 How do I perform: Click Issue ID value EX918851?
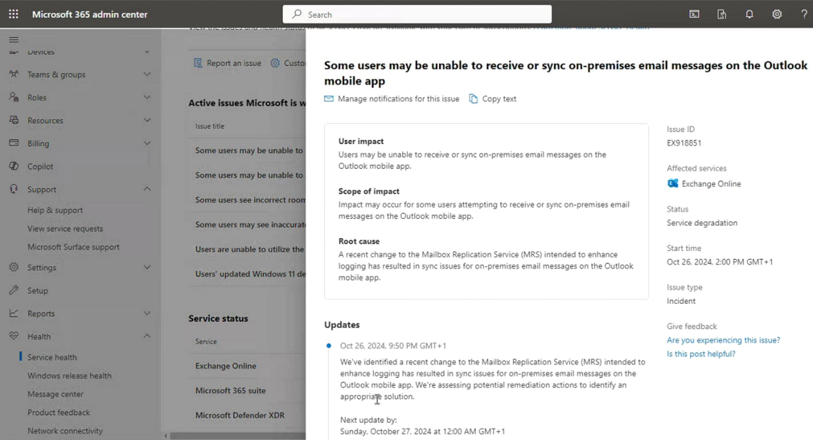click(x=684, y=143)
